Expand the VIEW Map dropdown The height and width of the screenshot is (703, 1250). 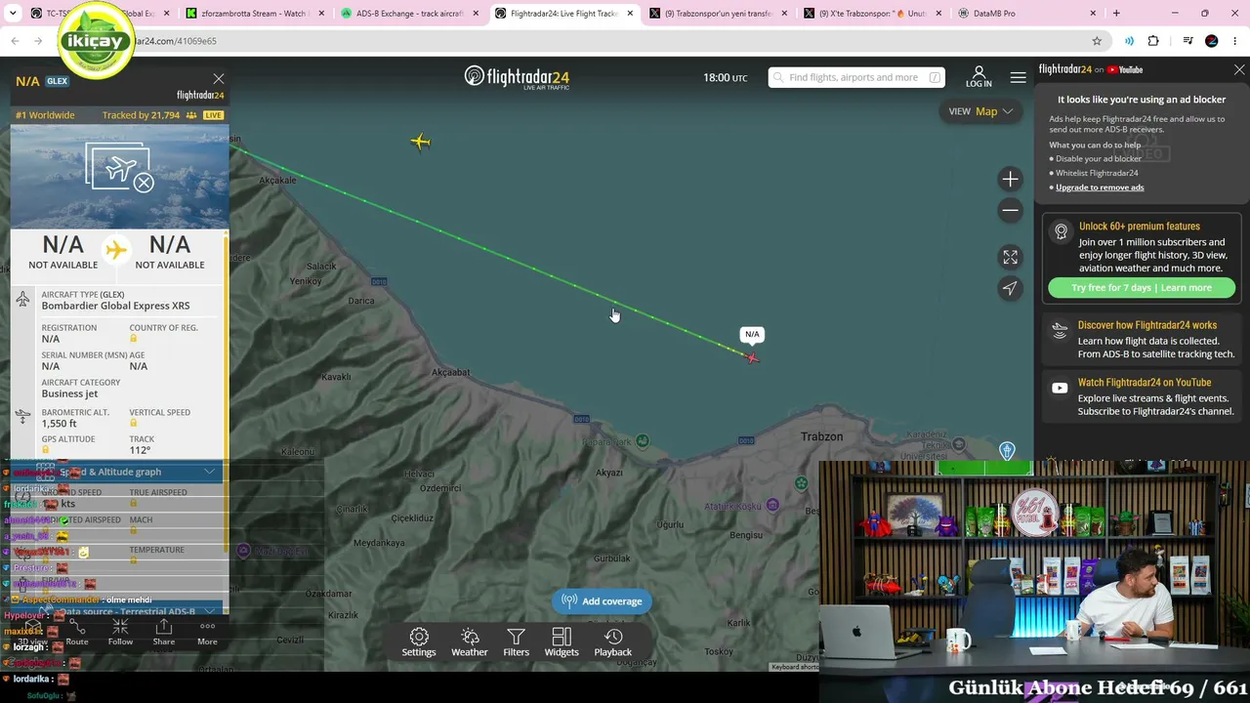coord(981,111)
